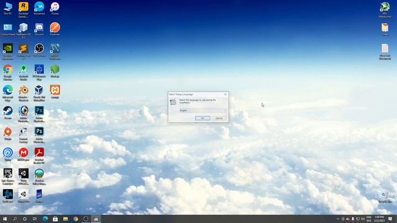Open the language dropdown showing English

point(203,110)
